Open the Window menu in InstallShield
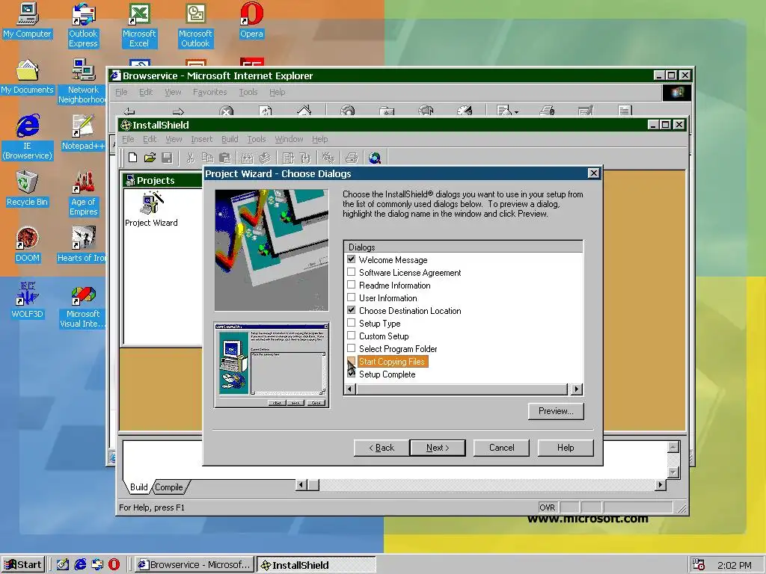This screenshot has width=766, height=574. tap(289, 139)
